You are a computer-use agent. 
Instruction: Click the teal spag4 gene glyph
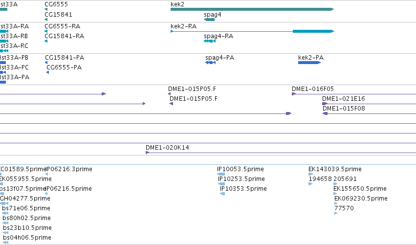(209, 20)
